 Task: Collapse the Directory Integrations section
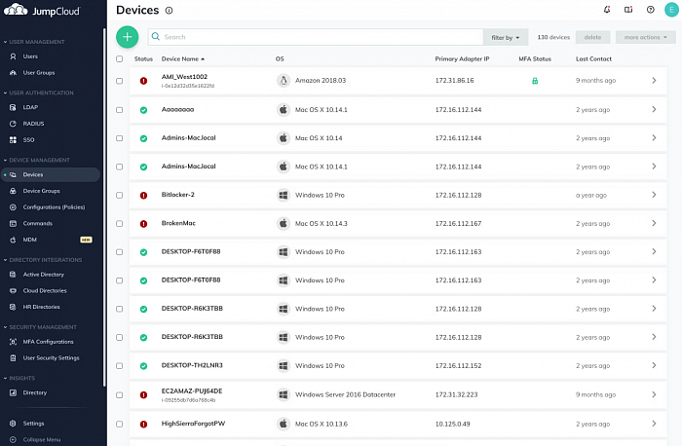click(x=43, y=260)
